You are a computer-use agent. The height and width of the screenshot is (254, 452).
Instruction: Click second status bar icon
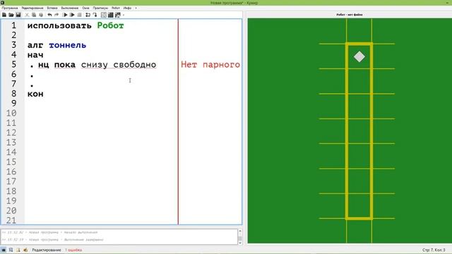[11, 250]
